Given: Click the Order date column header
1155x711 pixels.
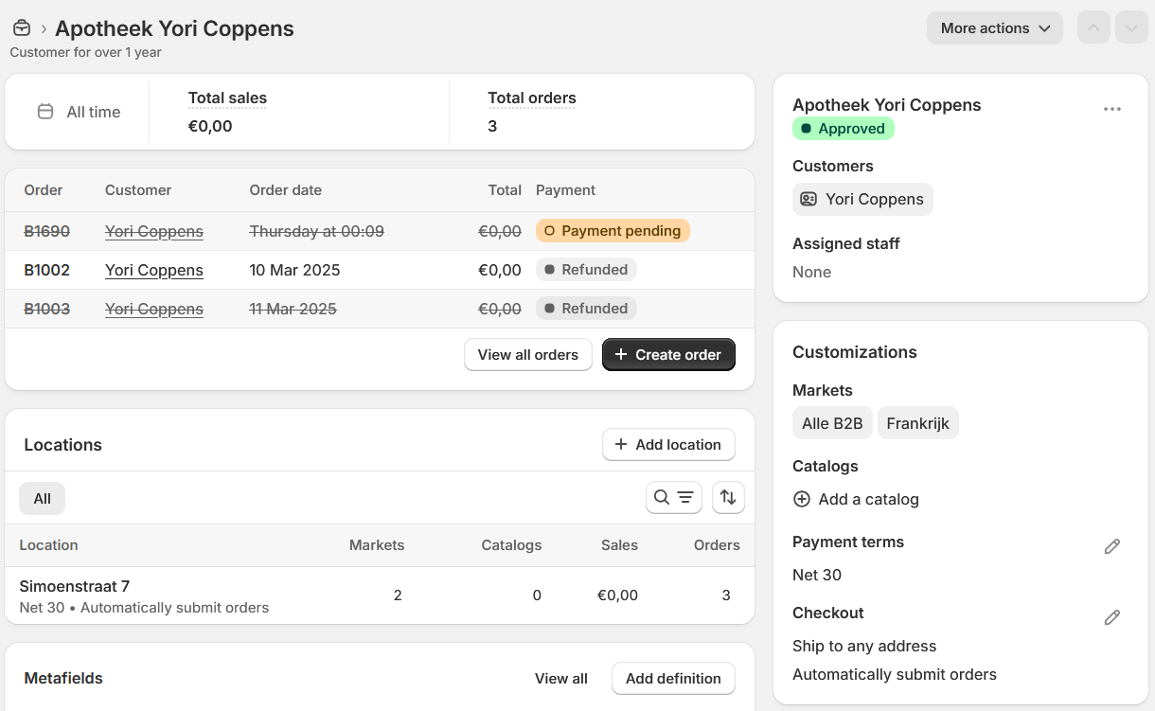Looking at the screenshot, I should click(x=286, y=190).
